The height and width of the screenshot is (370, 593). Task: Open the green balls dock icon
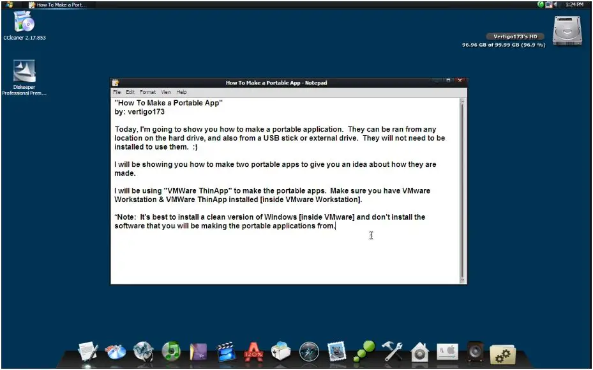pyautogui.click(x=364, y=351)
